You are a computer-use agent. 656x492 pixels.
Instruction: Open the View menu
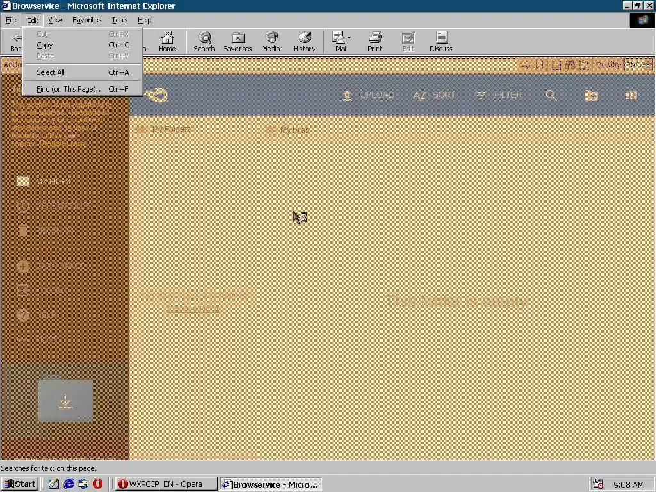coord(55,20)
